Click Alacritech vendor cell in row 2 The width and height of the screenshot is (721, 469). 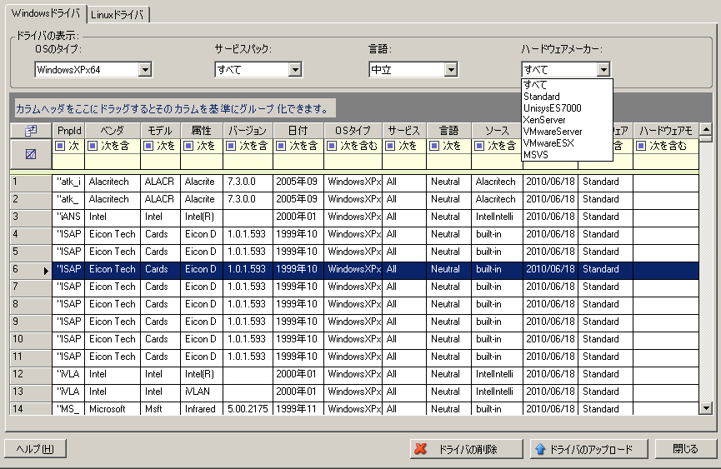(x=113, y=199)
